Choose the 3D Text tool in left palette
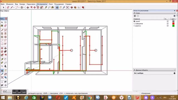This screenshot has width=178, height=100. (6, 66)
